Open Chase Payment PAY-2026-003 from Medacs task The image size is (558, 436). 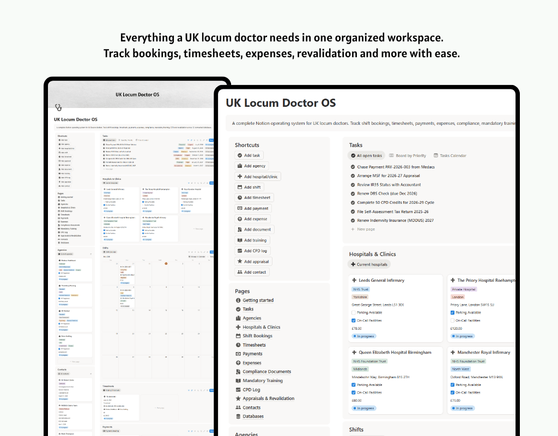coord(396,167)
